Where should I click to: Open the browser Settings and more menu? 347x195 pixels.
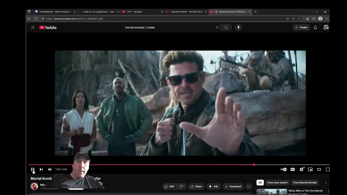click(327, 19)
